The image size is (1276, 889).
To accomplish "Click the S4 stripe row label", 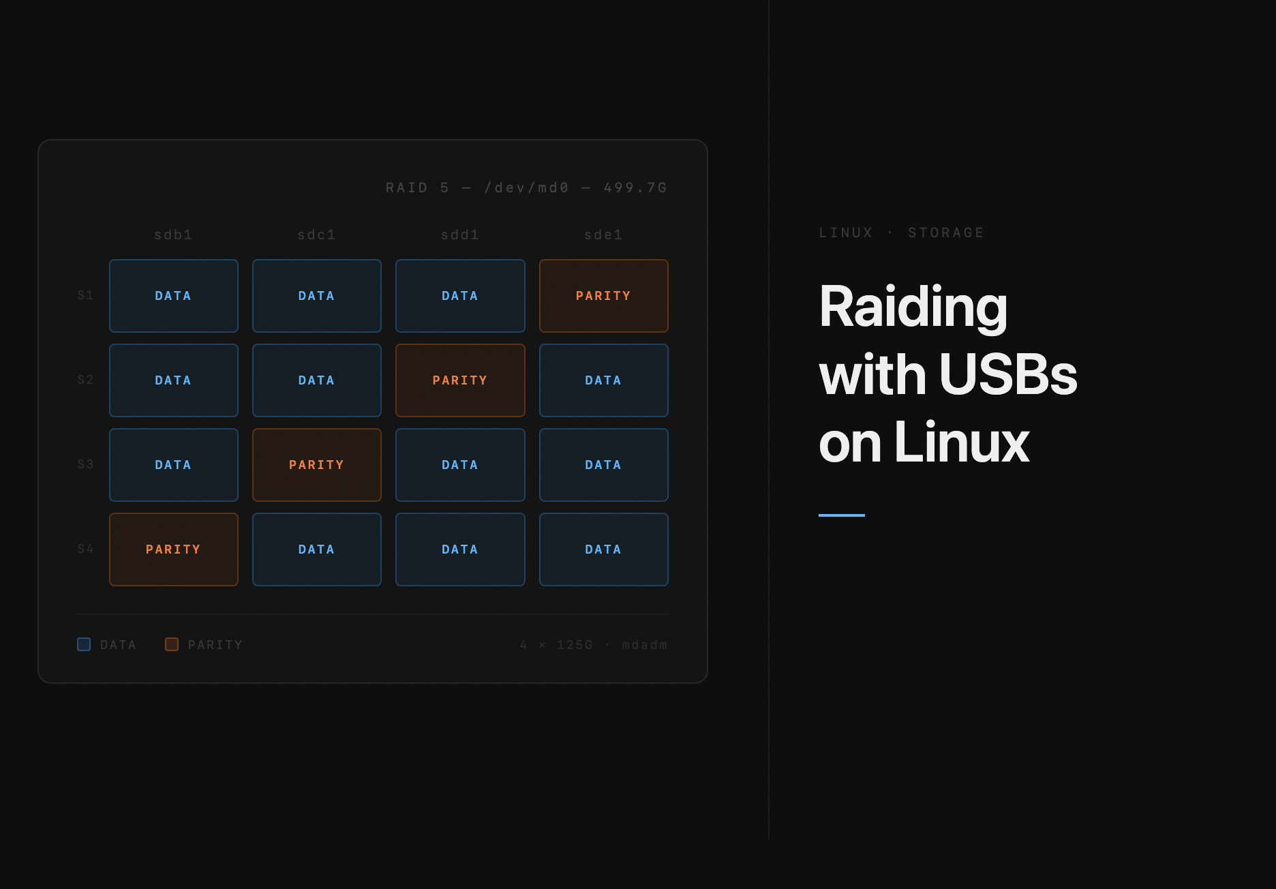I will pyautogui.click(x=85, y=549).
